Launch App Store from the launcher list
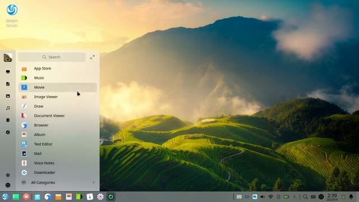Screen dimensions: 359x202 pos(57,68)
